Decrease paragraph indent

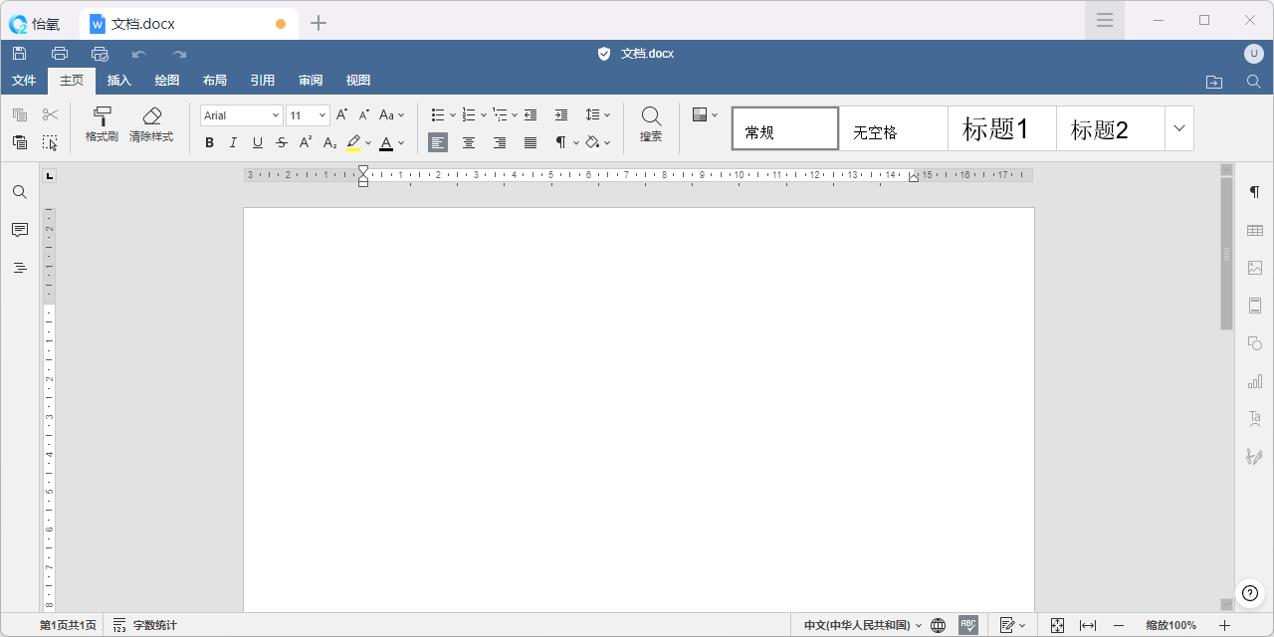click(x=531, y=115)
